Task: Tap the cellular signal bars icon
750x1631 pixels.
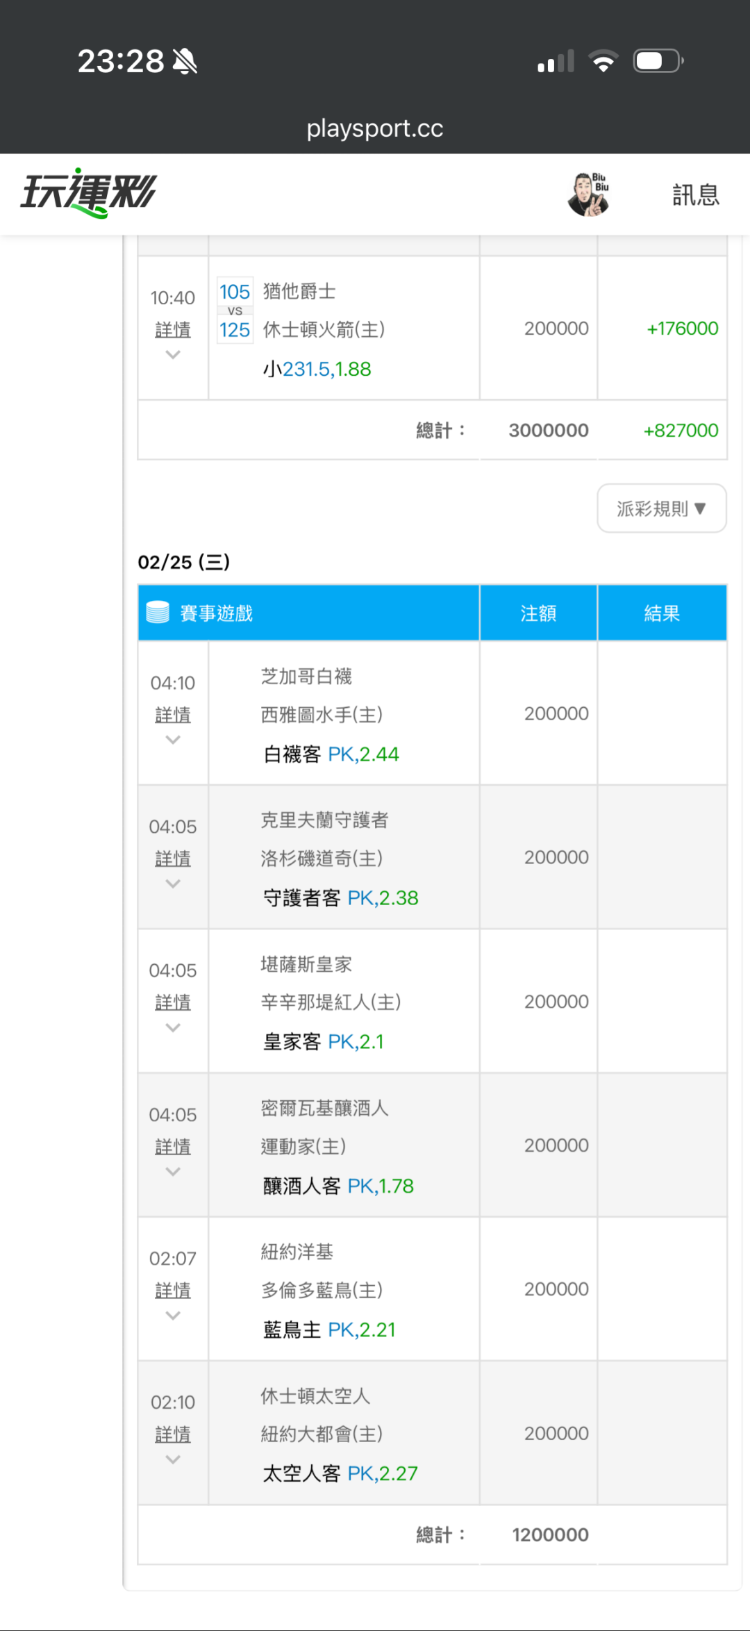Action: tap(556, 61)
